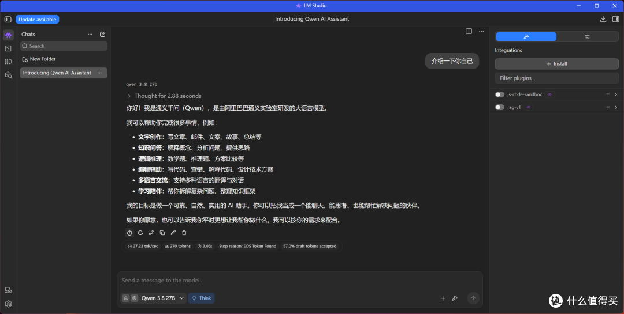Click the 37.23 tok/sec stat
The width and height of the screenshot is (624, 314).
click(143, 247)
